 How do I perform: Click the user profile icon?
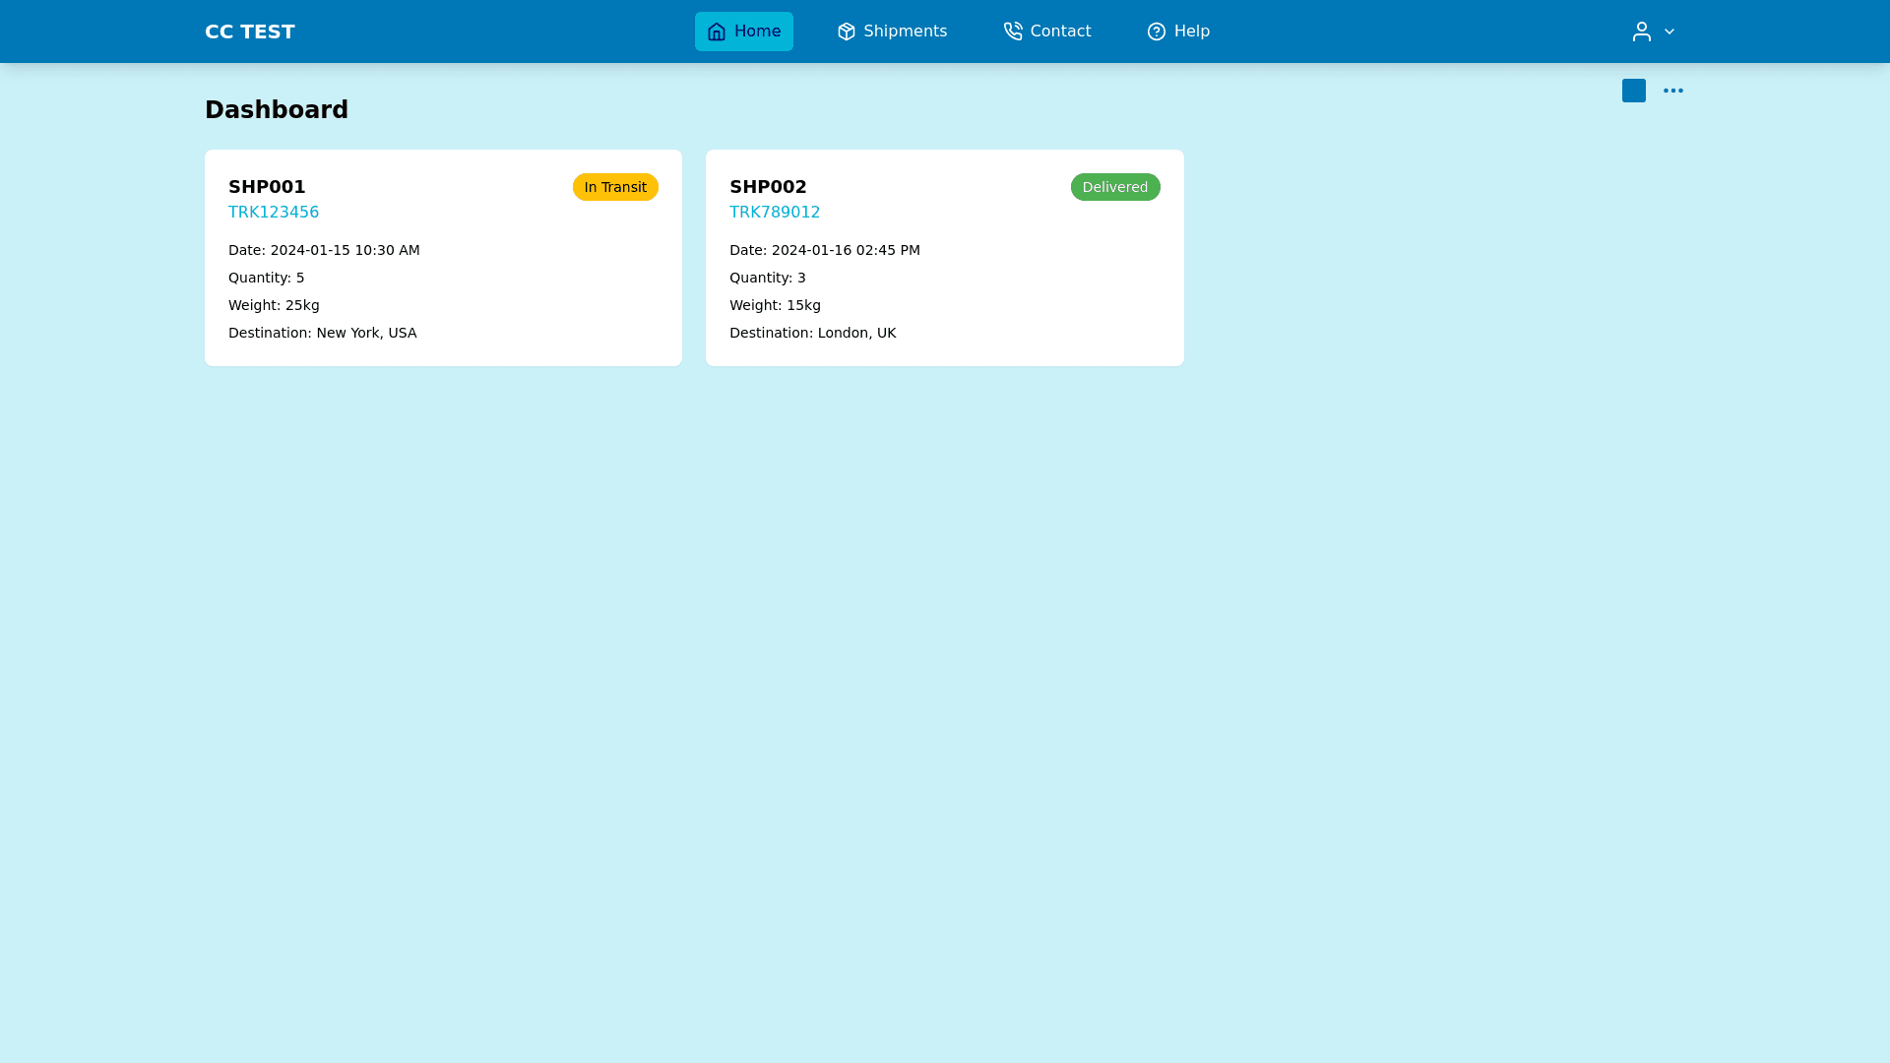(1641, 31)
